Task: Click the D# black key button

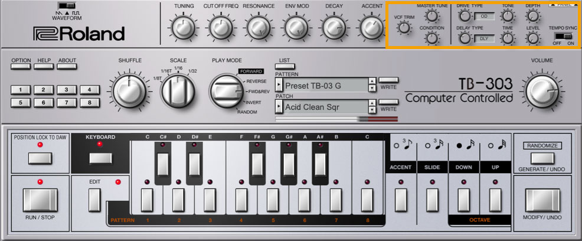Action: click(x=195, y=164)
